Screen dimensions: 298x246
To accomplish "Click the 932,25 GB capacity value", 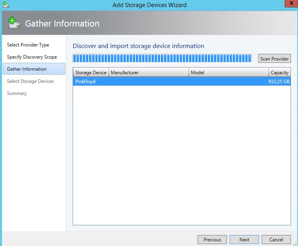I will (x=279, y=82).
